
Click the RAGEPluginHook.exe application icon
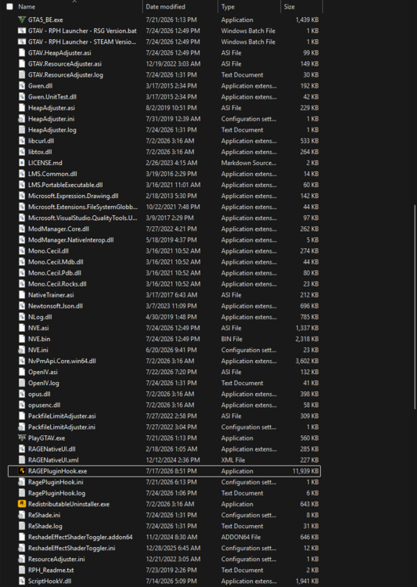click(22, 471)
